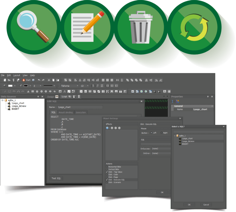The image size is (236, 212).
Task: Click the white fill color swatch
Action: tap(10, 86)
